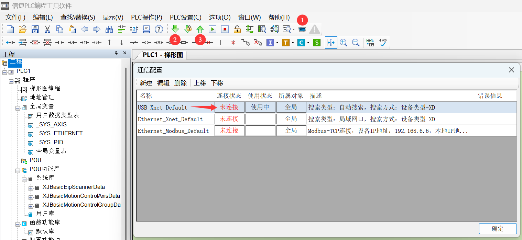Click 编辑 in the 通信配置 dialog

pos(163,83)
